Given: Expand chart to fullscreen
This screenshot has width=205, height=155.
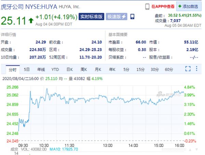Looking at the screenshot, I should (x=188, y=69).
